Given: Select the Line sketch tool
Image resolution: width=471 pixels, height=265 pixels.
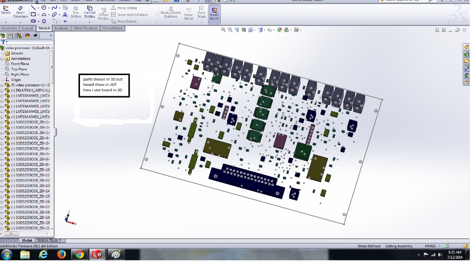Looking at the screenshot, I should coord(33,8).
